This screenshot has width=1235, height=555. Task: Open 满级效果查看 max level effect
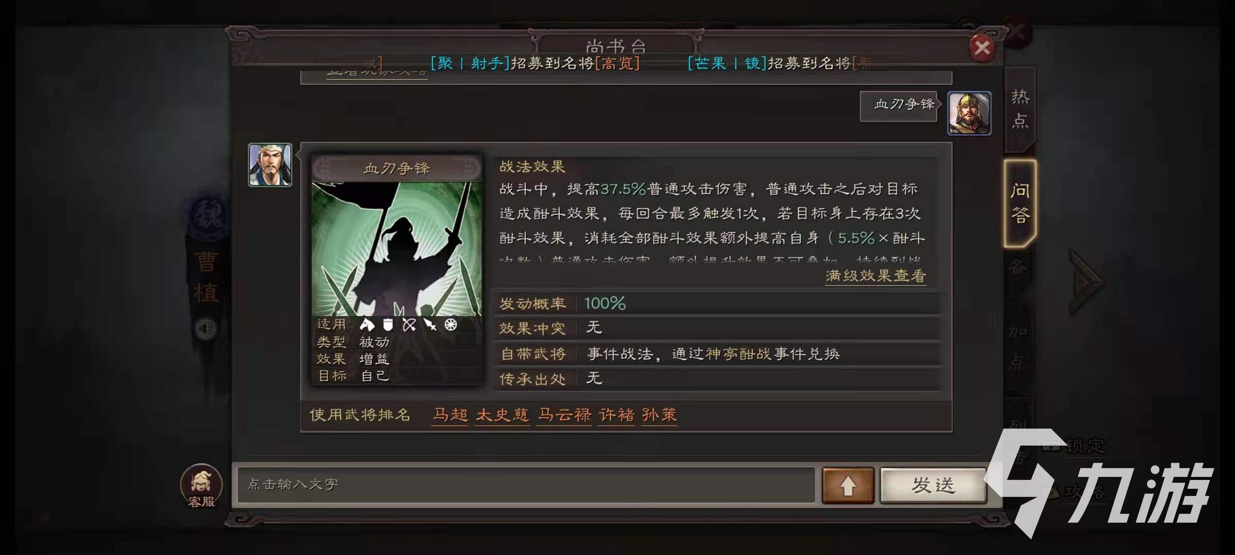(x=875, y=276)
